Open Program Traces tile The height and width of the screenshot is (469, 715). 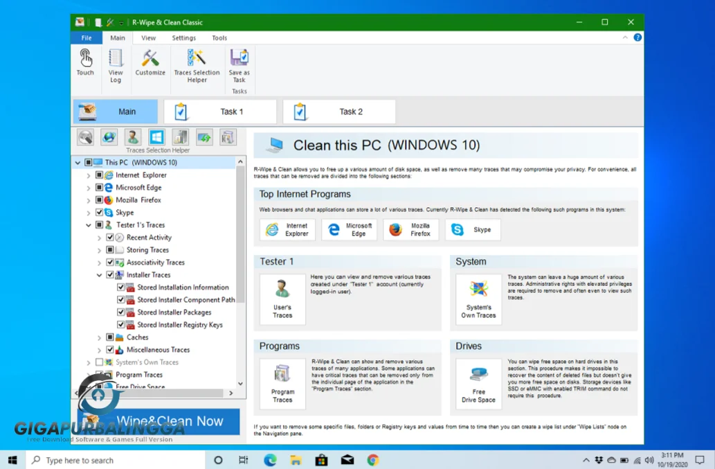pyautogui.click(x=282, y=384)
